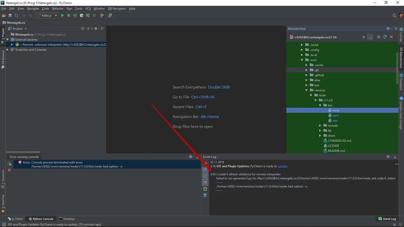
Task: Toggle tool window bars in status corner
Action: coord(4,224)
